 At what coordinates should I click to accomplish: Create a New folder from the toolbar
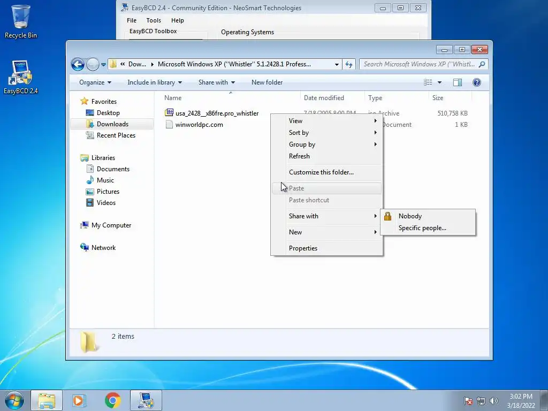point(267,82)
